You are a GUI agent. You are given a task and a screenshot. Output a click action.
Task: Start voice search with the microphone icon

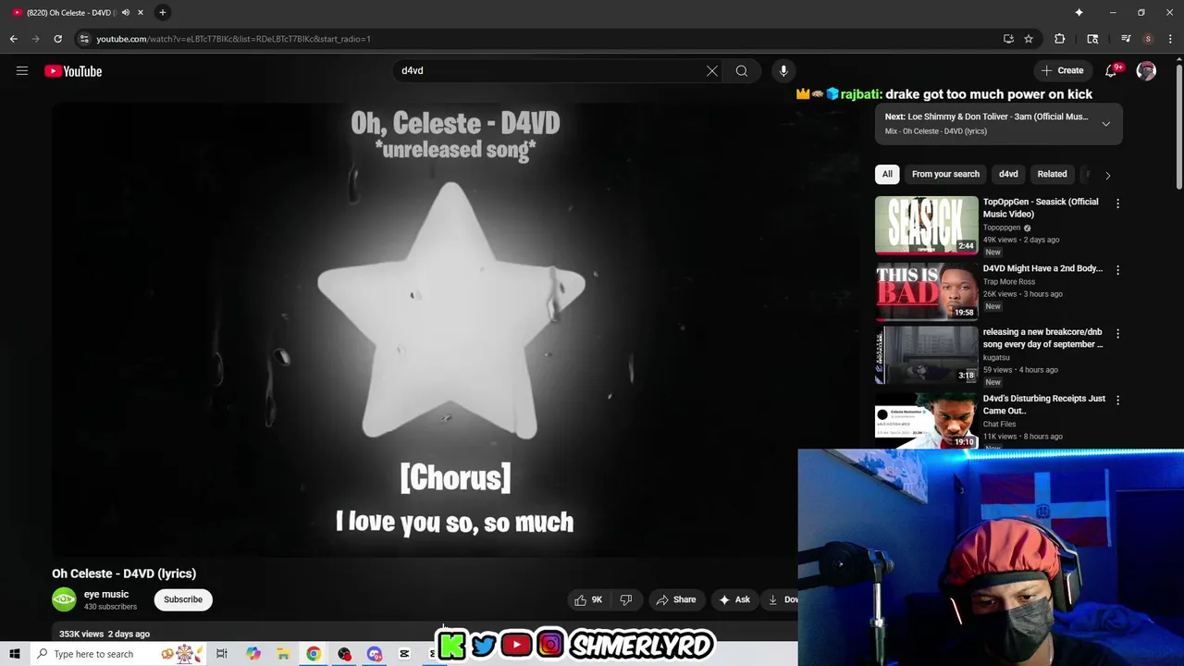tap(783, 71)
